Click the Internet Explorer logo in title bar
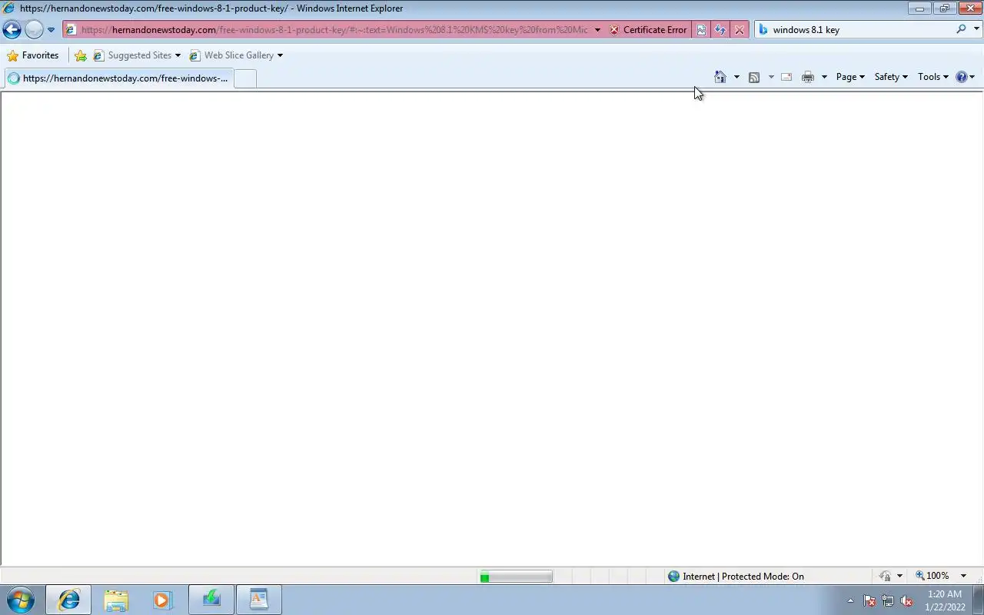Image resolution: width=984 pixels, height=615 pixels. (9, 8)
